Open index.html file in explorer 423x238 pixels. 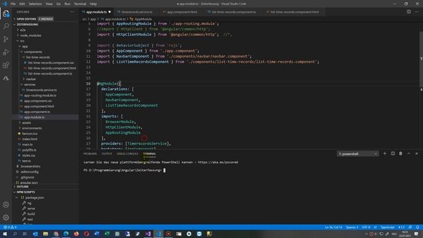pos(29,139)
